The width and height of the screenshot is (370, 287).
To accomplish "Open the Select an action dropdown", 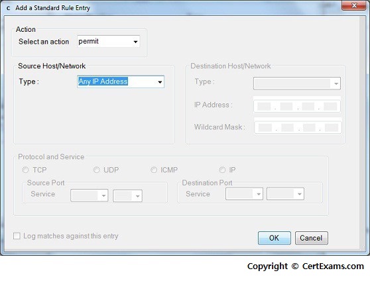I will point(108,42).
